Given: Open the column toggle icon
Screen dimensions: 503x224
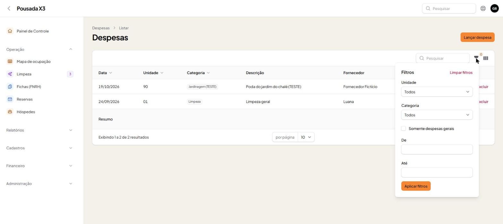Looking at the screenshot, I should point(486,58).
